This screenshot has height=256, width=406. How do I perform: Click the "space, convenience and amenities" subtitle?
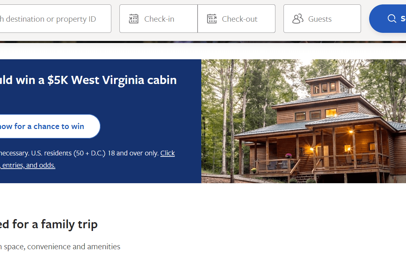tap(61, 247)
